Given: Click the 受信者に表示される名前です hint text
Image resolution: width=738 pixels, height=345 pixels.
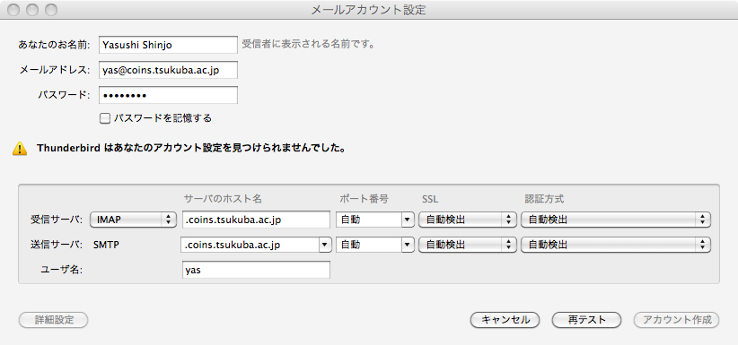Looking at the screenshot, I should [308, 45].
